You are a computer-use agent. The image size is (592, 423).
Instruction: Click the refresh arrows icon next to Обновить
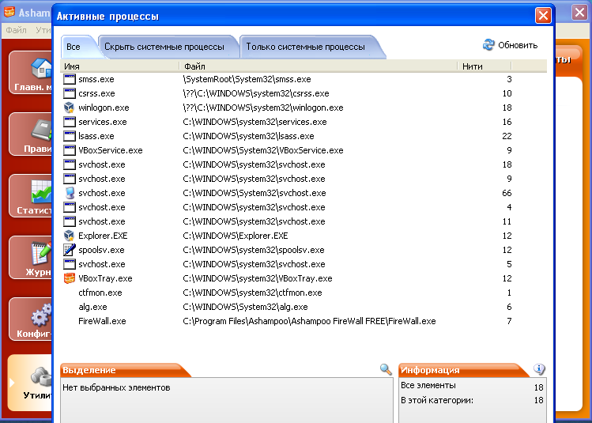[x=488, y=45]
